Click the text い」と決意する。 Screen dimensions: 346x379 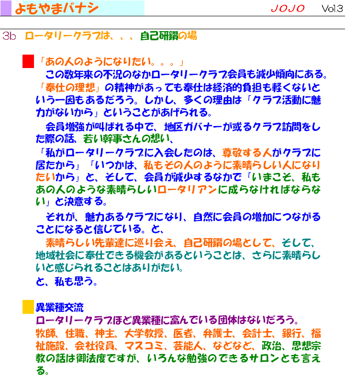click(x=71, y=202)
